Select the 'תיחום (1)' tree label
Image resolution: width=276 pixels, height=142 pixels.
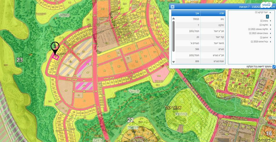(264, 38)
